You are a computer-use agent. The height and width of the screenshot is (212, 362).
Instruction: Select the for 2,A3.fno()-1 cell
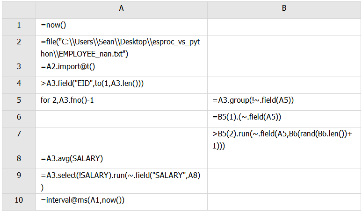tap(122, 102)
